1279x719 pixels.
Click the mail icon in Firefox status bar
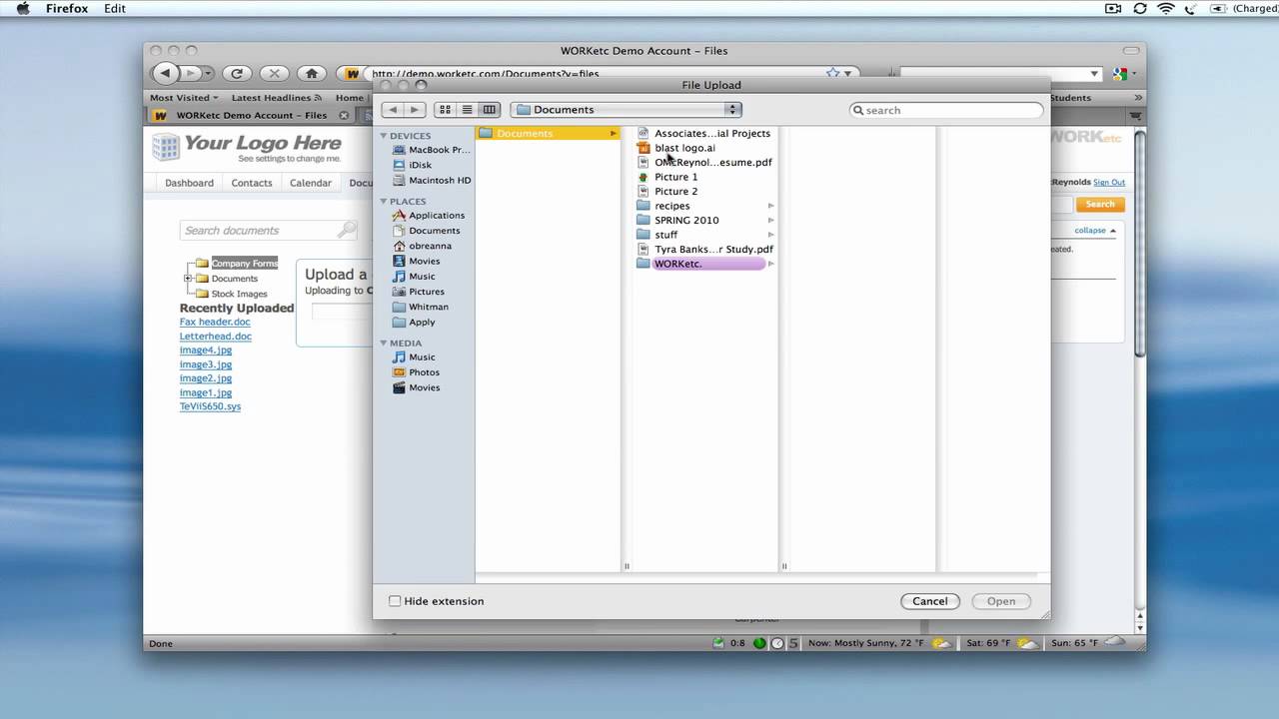(717, 643)
